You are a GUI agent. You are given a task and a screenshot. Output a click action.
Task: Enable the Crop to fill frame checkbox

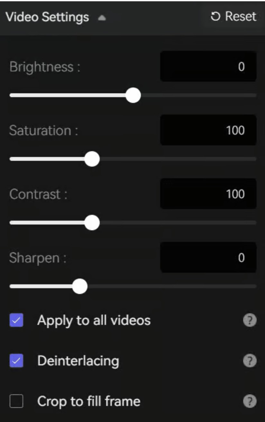tap(16, 401)
